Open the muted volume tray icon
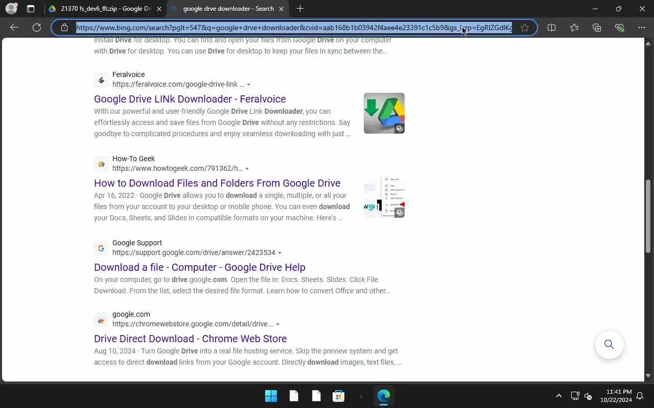The height and width of the screenshot is (408, 654). coord(588,396)
